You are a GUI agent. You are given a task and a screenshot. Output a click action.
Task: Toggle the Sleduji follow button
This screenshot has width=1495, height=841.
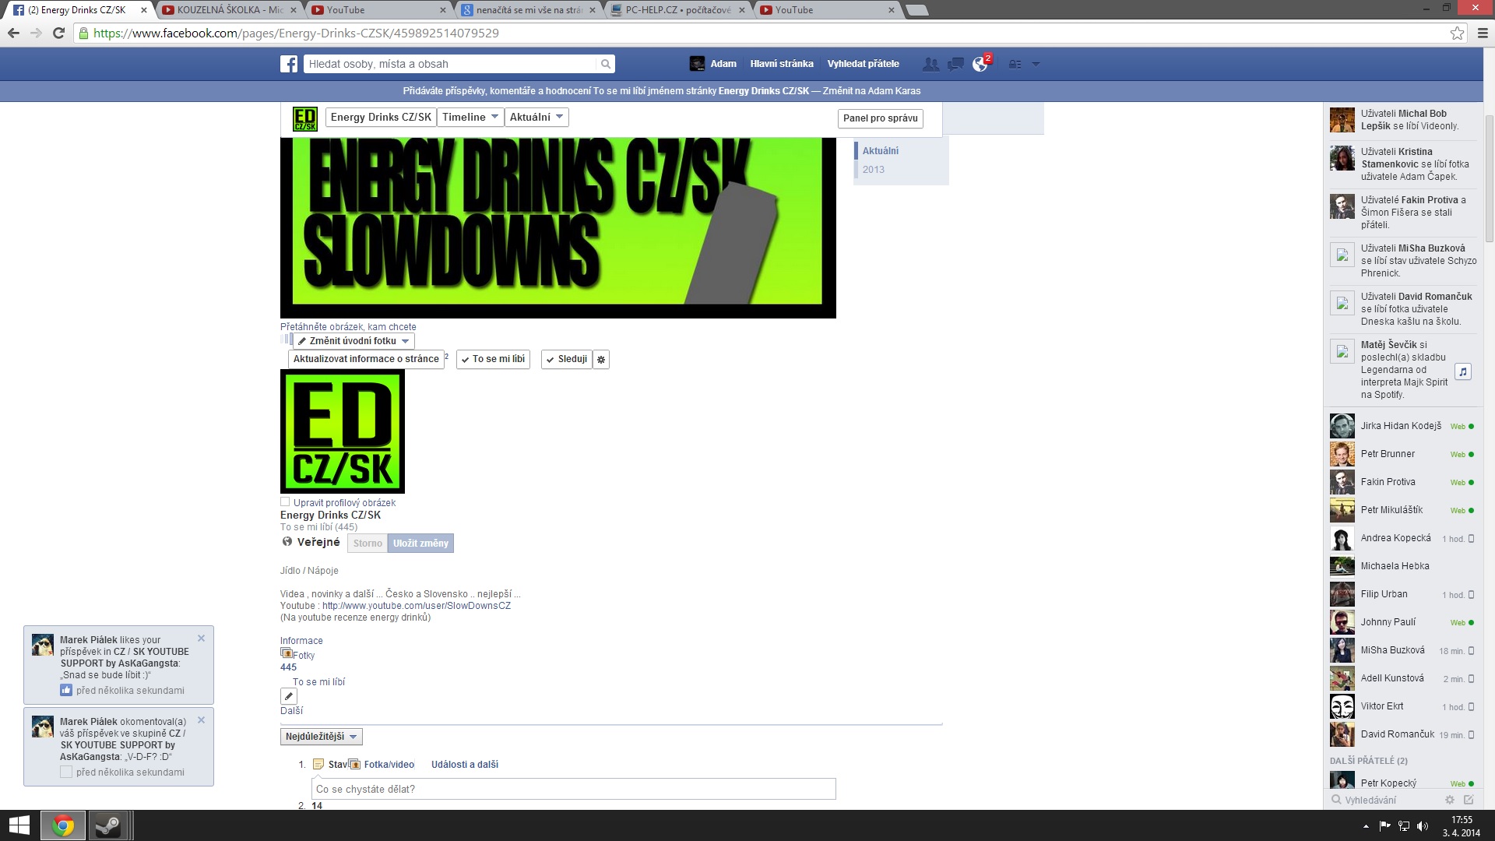[x=566, y=360]
